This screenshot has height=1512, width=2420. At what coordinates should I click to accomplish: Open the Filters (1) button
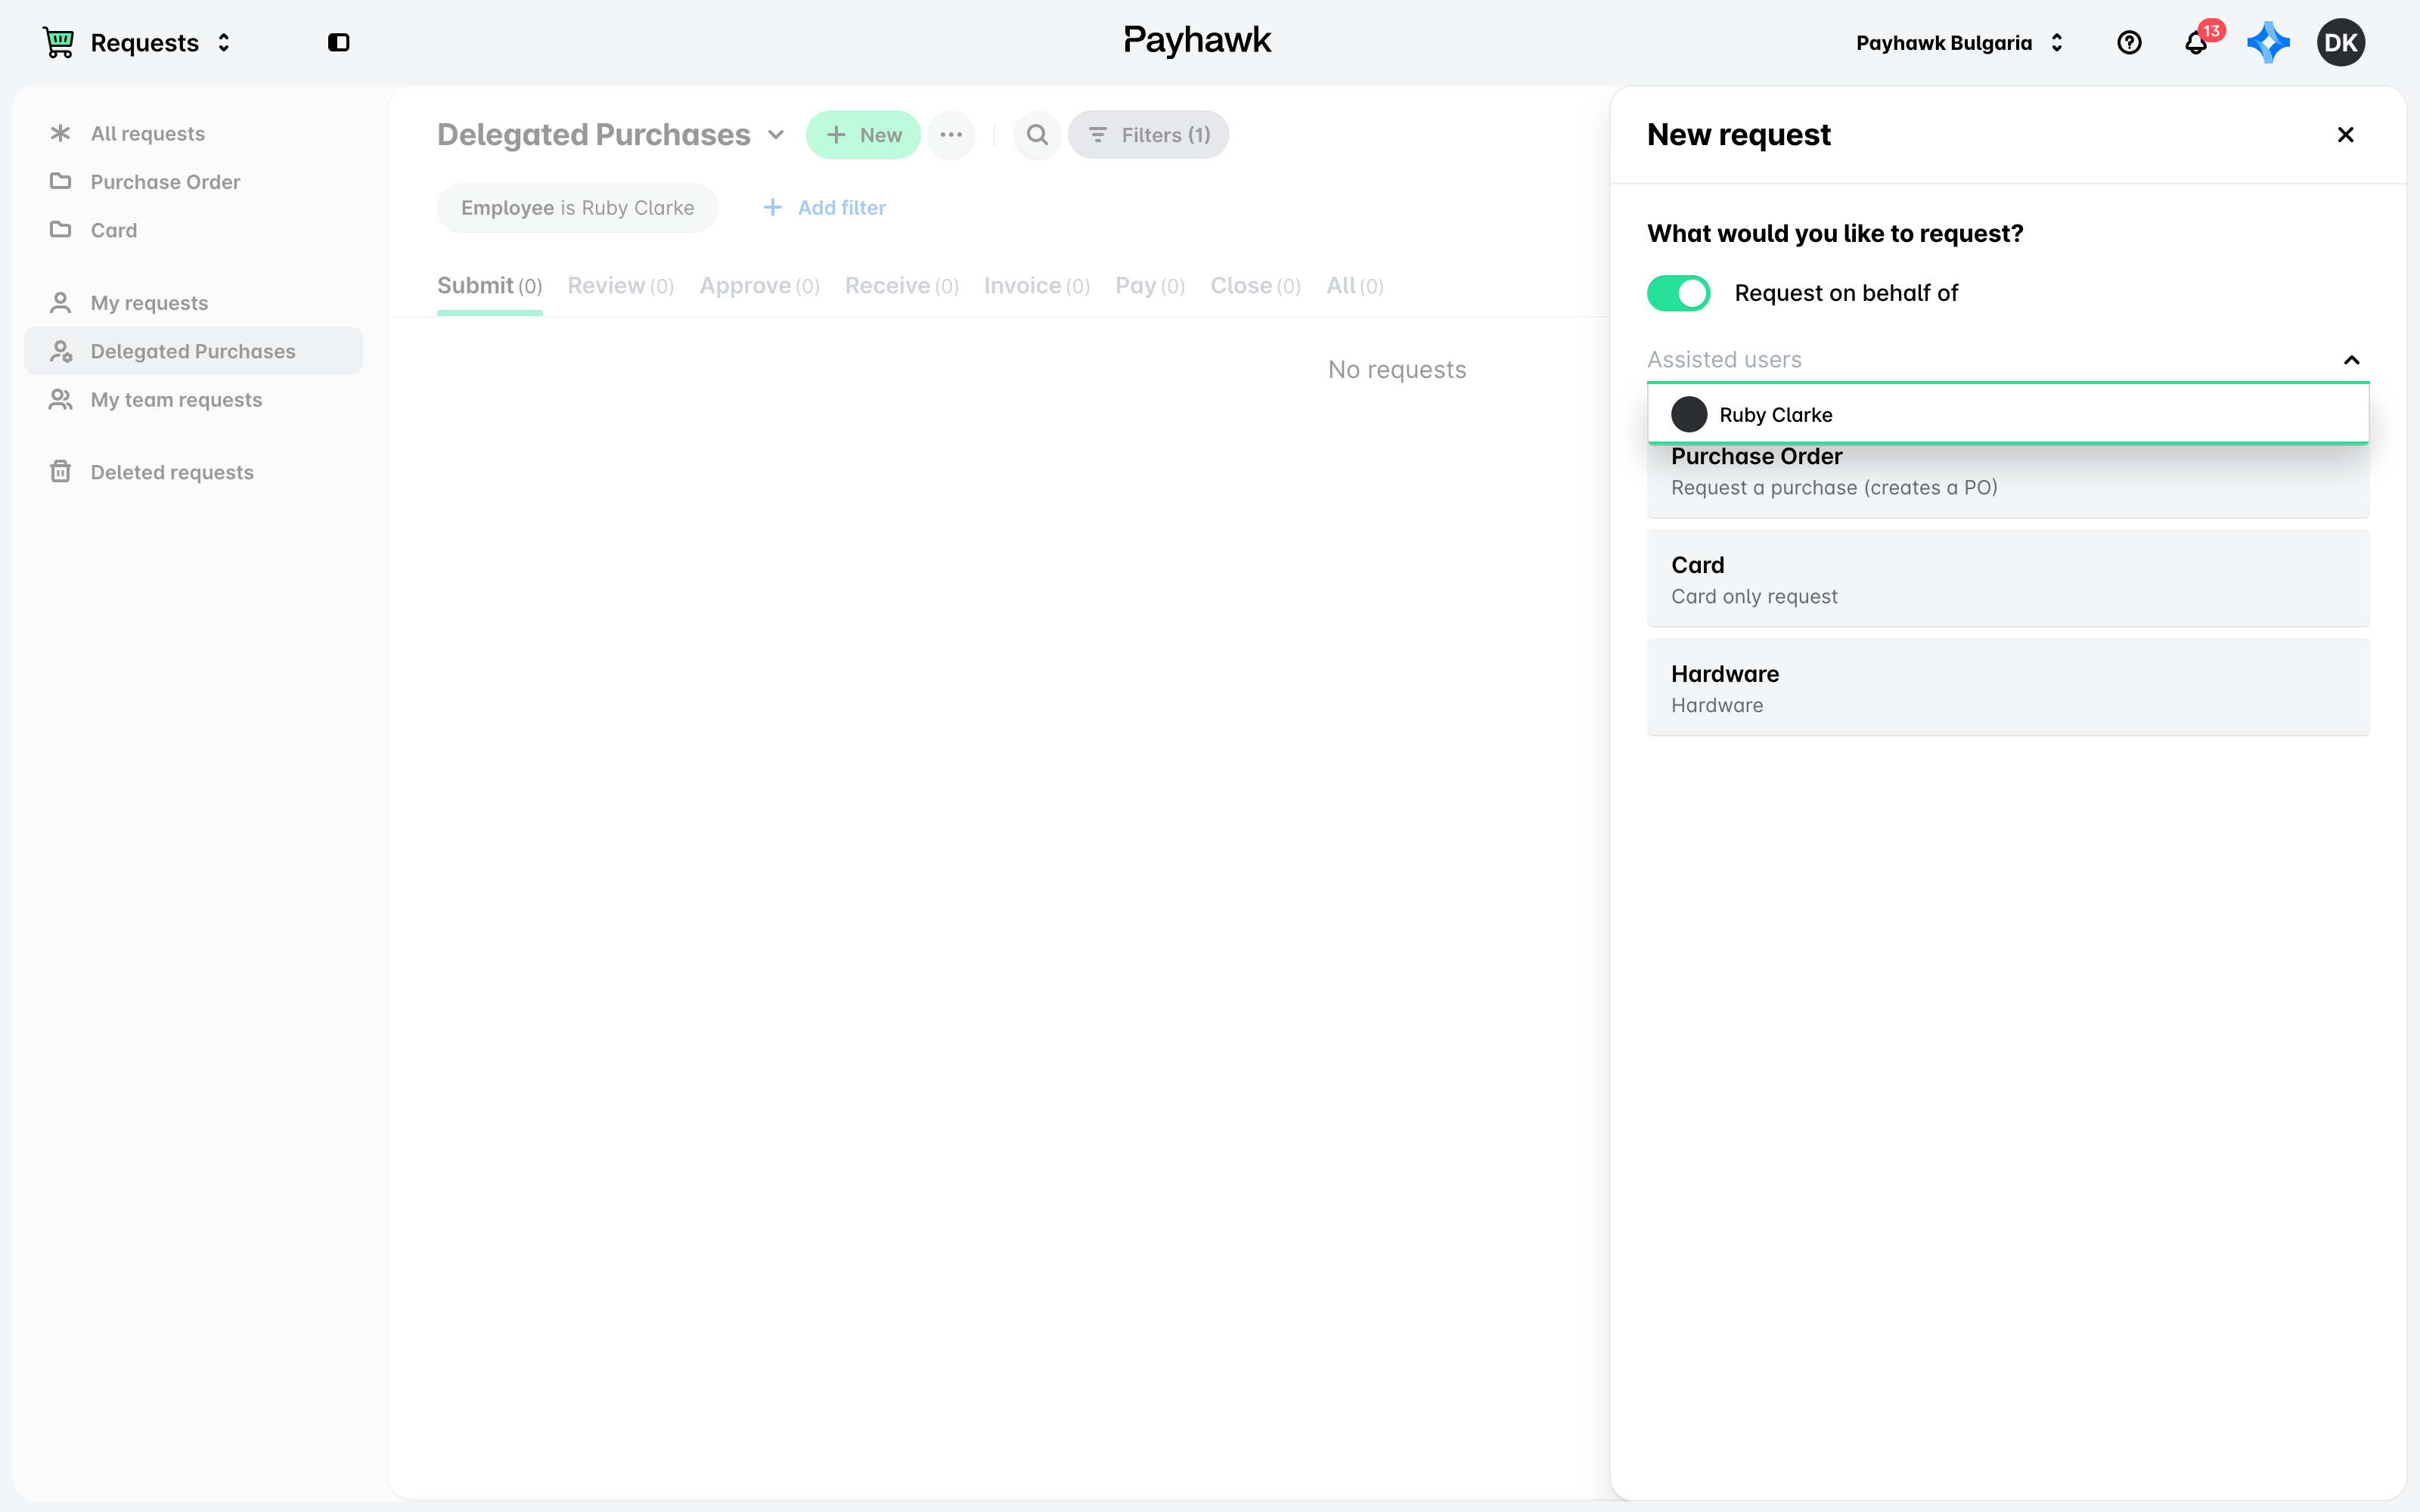tap(1148, 134)
